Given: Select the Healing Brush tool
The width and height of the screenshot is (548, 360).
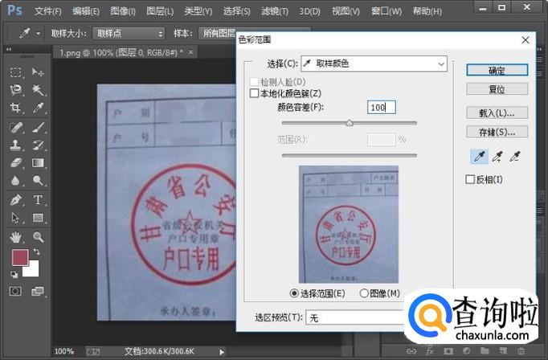Looking at the screenshot, I should 15,128.
